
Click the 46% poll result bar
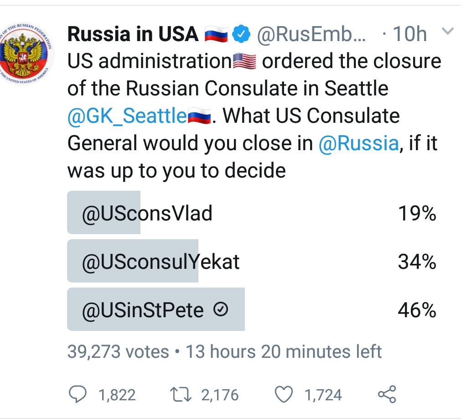point(156,309)
